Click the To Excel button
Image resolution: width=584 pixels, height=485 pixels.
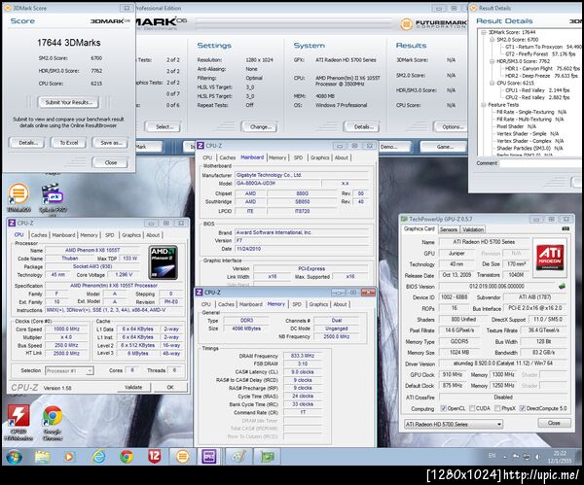[69, 142]
